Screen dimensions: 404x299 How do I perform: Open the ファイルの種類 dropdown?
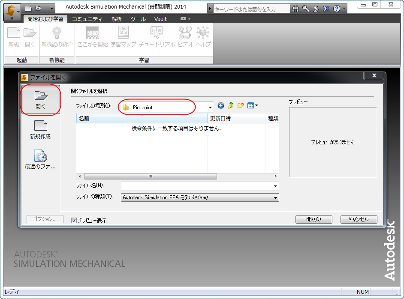[x=200, y=197]
